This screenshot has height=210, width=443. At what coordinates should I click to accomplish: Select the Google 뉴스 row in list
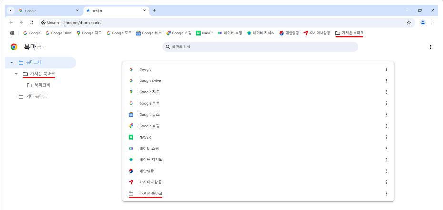[258, 115]
